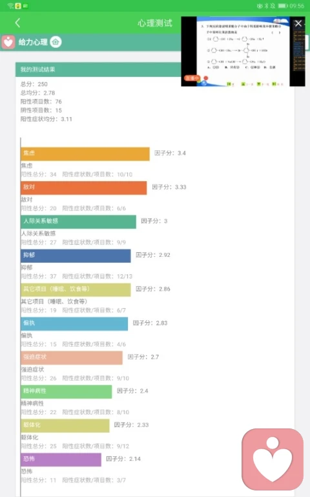Close the floating video window
The width and height of the screenshot is (310, 497).
298,23
